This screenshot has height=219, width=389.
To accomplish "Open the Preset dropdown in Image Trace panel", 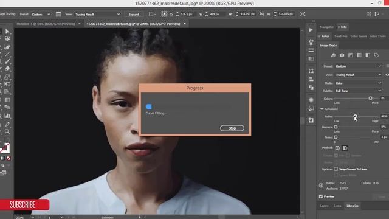I will coord(358,66).
